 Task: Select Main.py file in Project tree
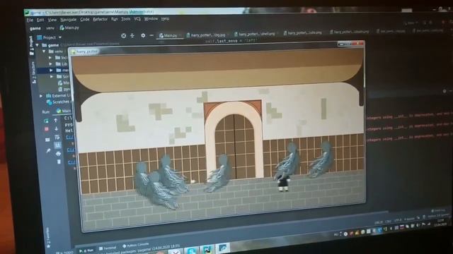64,83
